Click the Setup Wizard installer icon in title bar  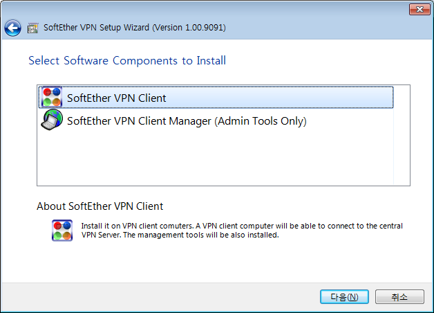32,28
